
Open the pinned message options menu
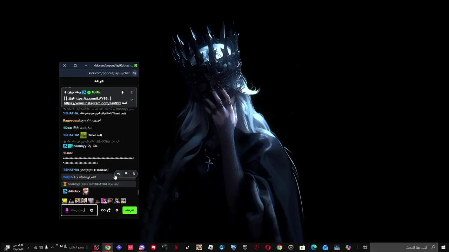132,92
